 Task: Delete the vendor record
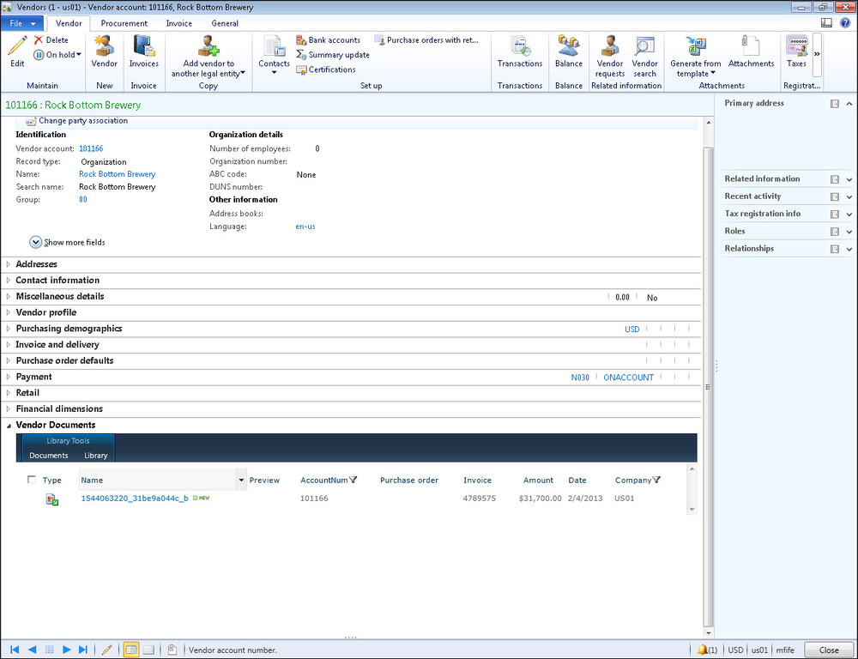[51, 40]
